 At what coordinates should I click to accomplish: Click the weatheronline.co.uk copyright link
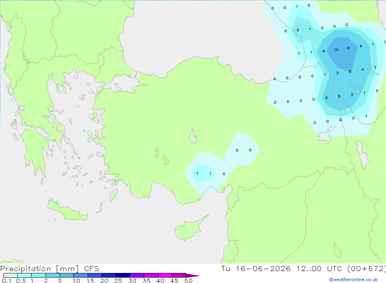pos(354,280)
